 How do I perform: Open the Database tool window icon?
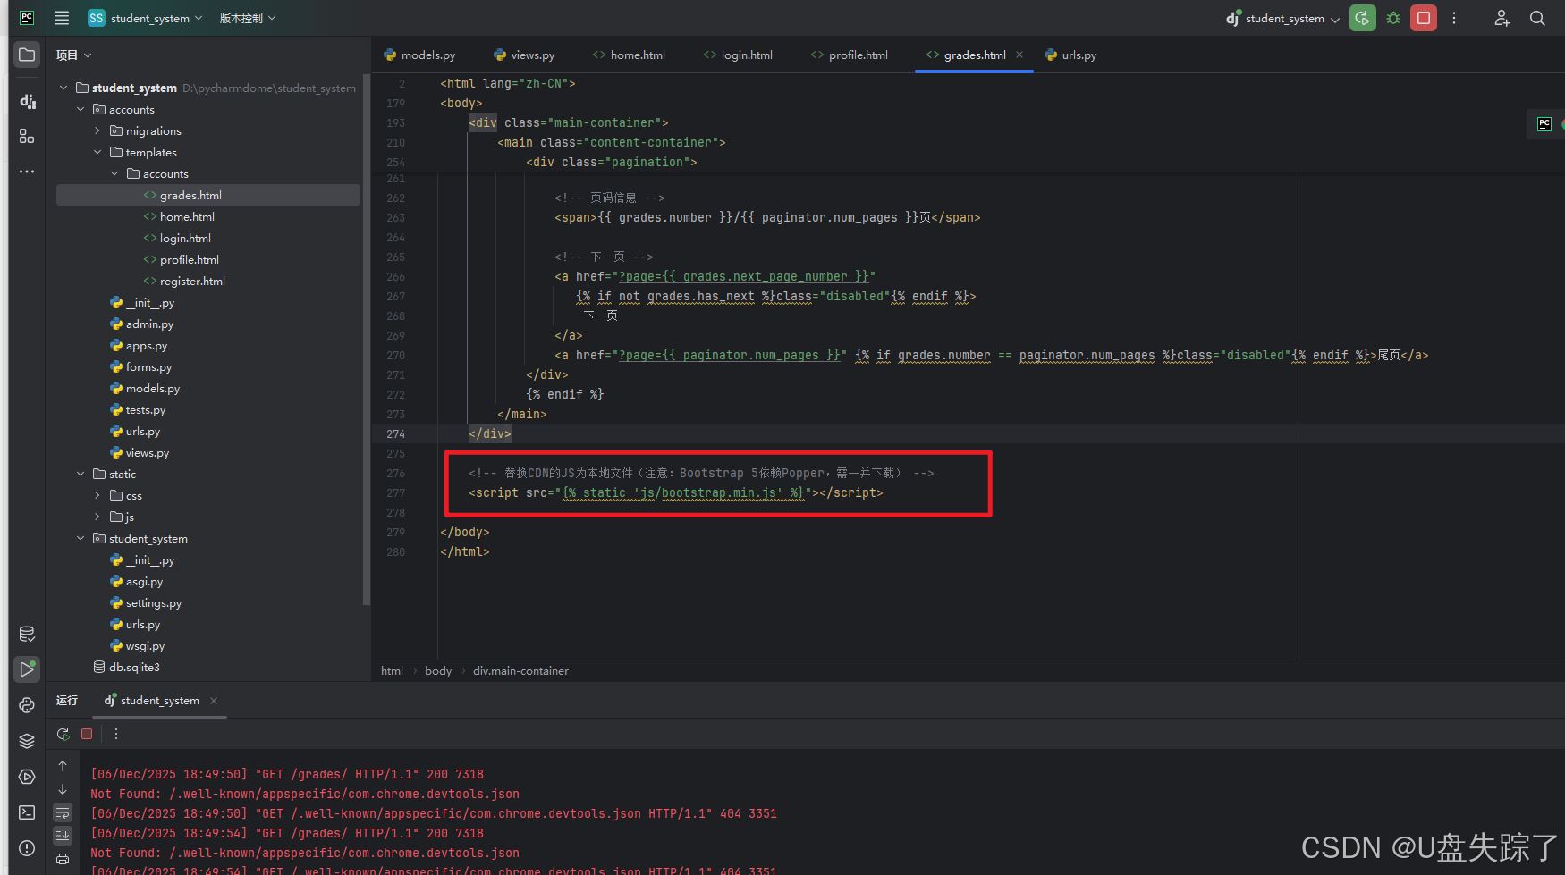coord(27,634)
